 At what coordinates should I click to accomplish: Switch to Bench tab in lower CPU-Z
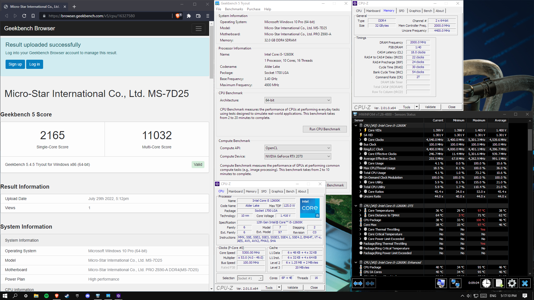coord(290,191)
